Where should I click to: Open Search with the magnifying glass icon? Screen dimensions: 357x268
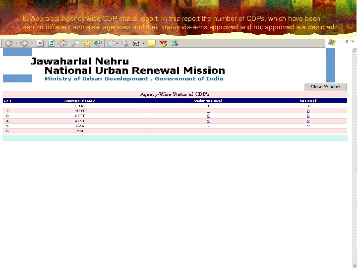pyautogui.click(x=75, y=43)
